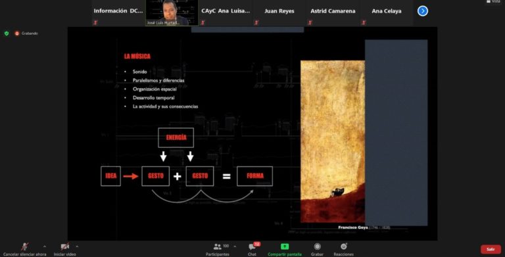Image resolution: width=505 pixels, height=257 pixels.
Task: Click muted mic icon on Juan Reyes tile
Action: click(x=256, y=22)
